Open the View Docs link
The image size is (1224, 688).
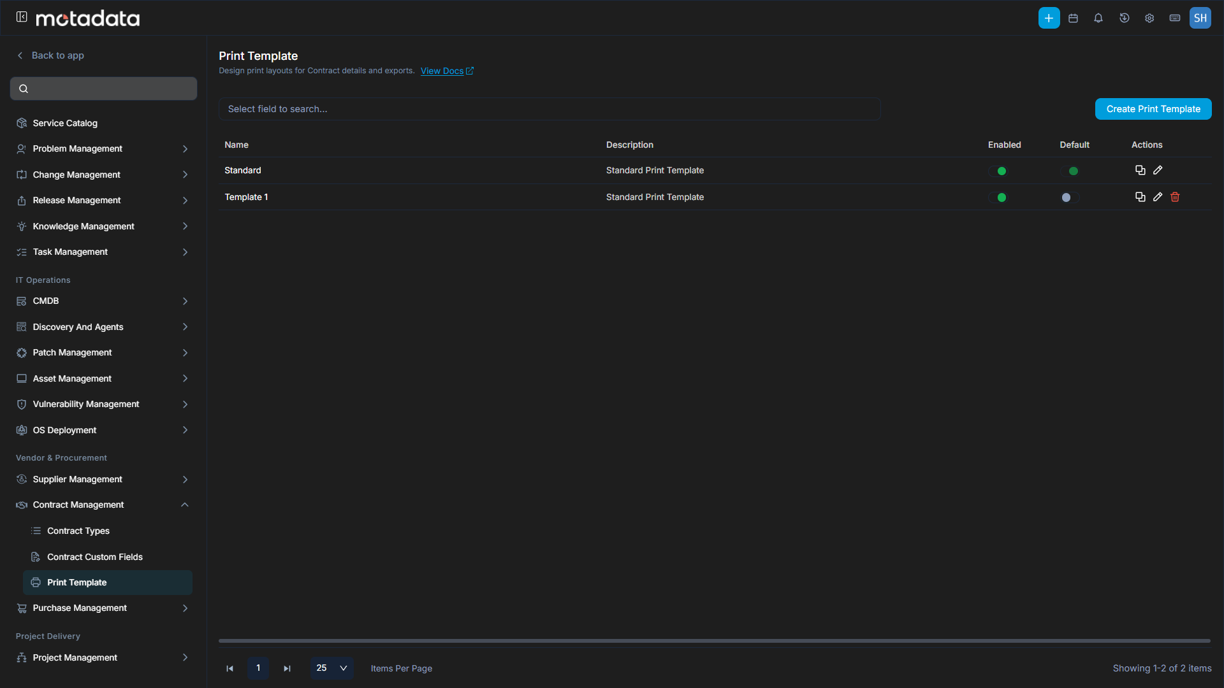(447, 71)
